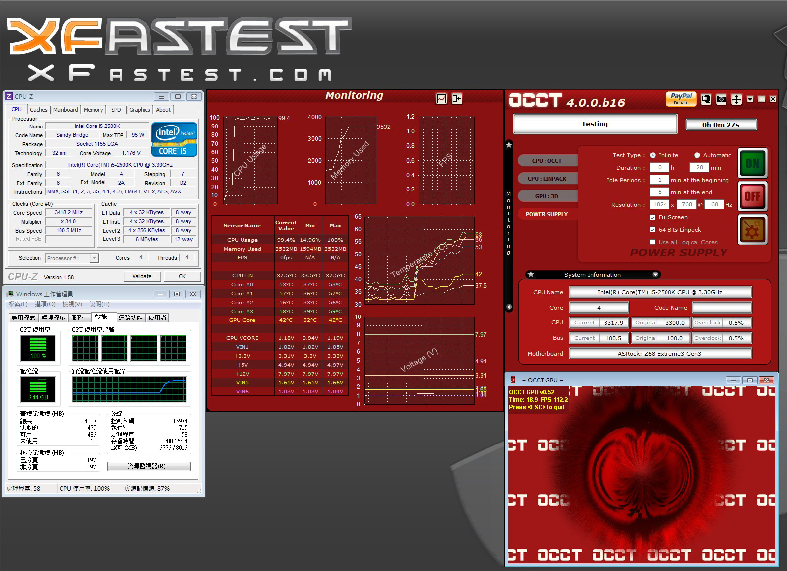Click refresh rate field showing 60

click(714, 205)
